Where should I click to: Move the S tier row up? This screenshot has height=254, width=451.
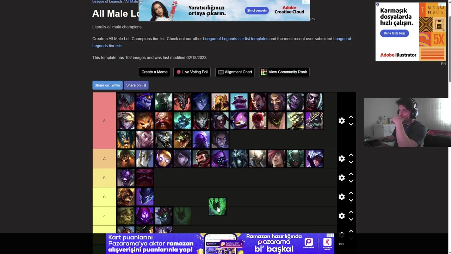(x=351, y=117)
